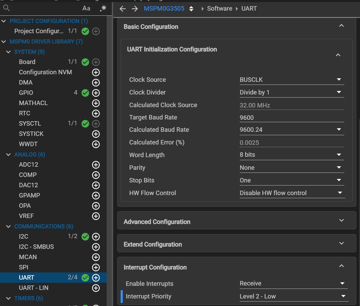Open Enable Interrupts dropdown
The width and height of the screenshot is (360, 306).
pos(293,283)
